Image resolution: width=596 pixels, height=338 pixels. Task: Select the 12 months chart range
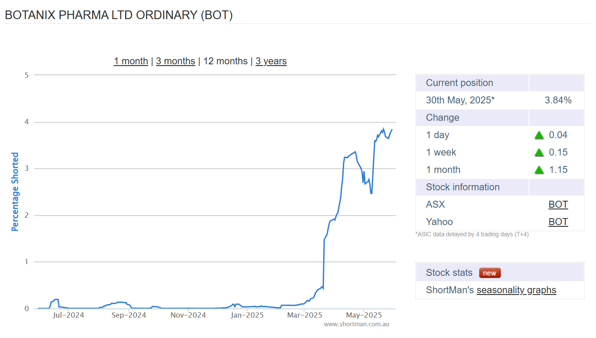coord(225,61)
